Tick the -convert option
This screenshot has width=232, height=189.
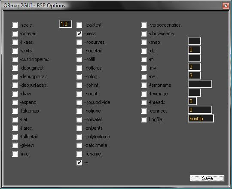pyautogui.click(x=15, y=34)
